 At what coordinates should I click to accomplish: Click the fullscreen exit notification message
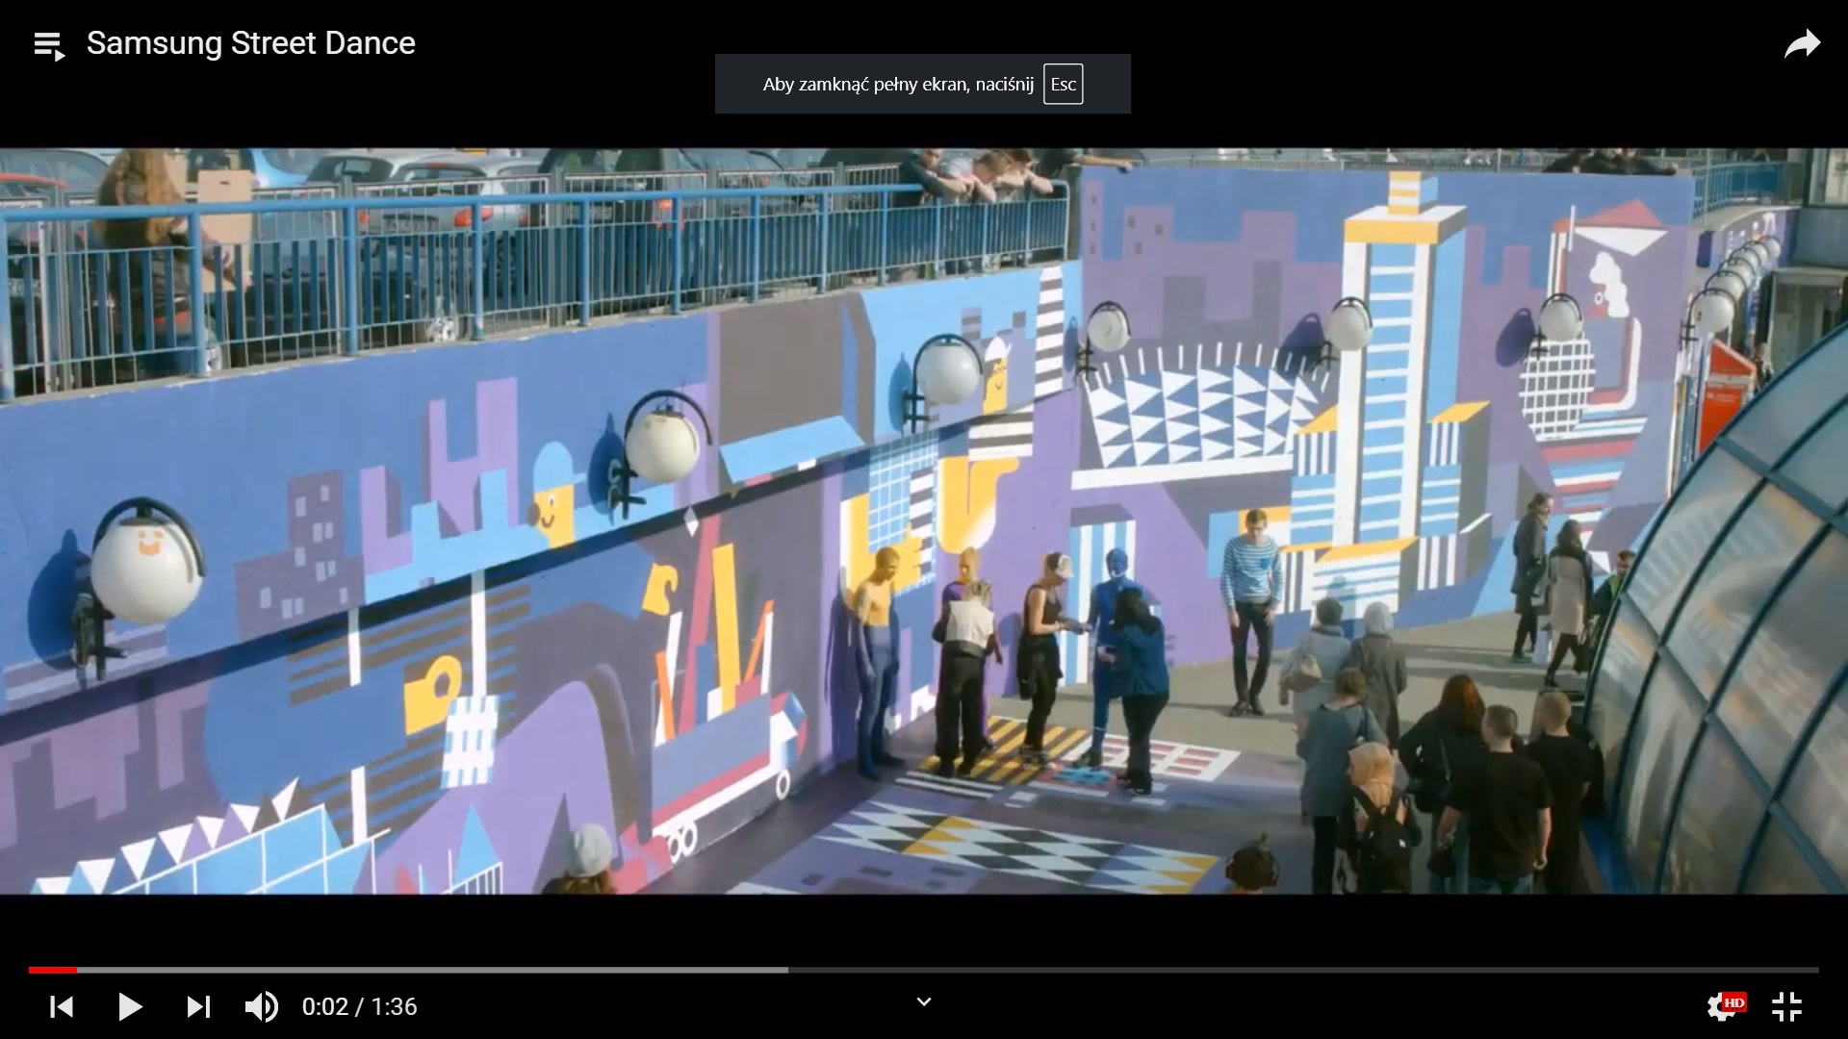coord(897,85)
